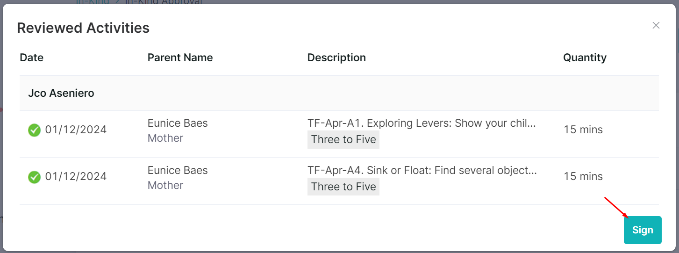Click the Jco Aseniero group row
The width and height of the screenshot is (679, 253).
coord(339,93)
